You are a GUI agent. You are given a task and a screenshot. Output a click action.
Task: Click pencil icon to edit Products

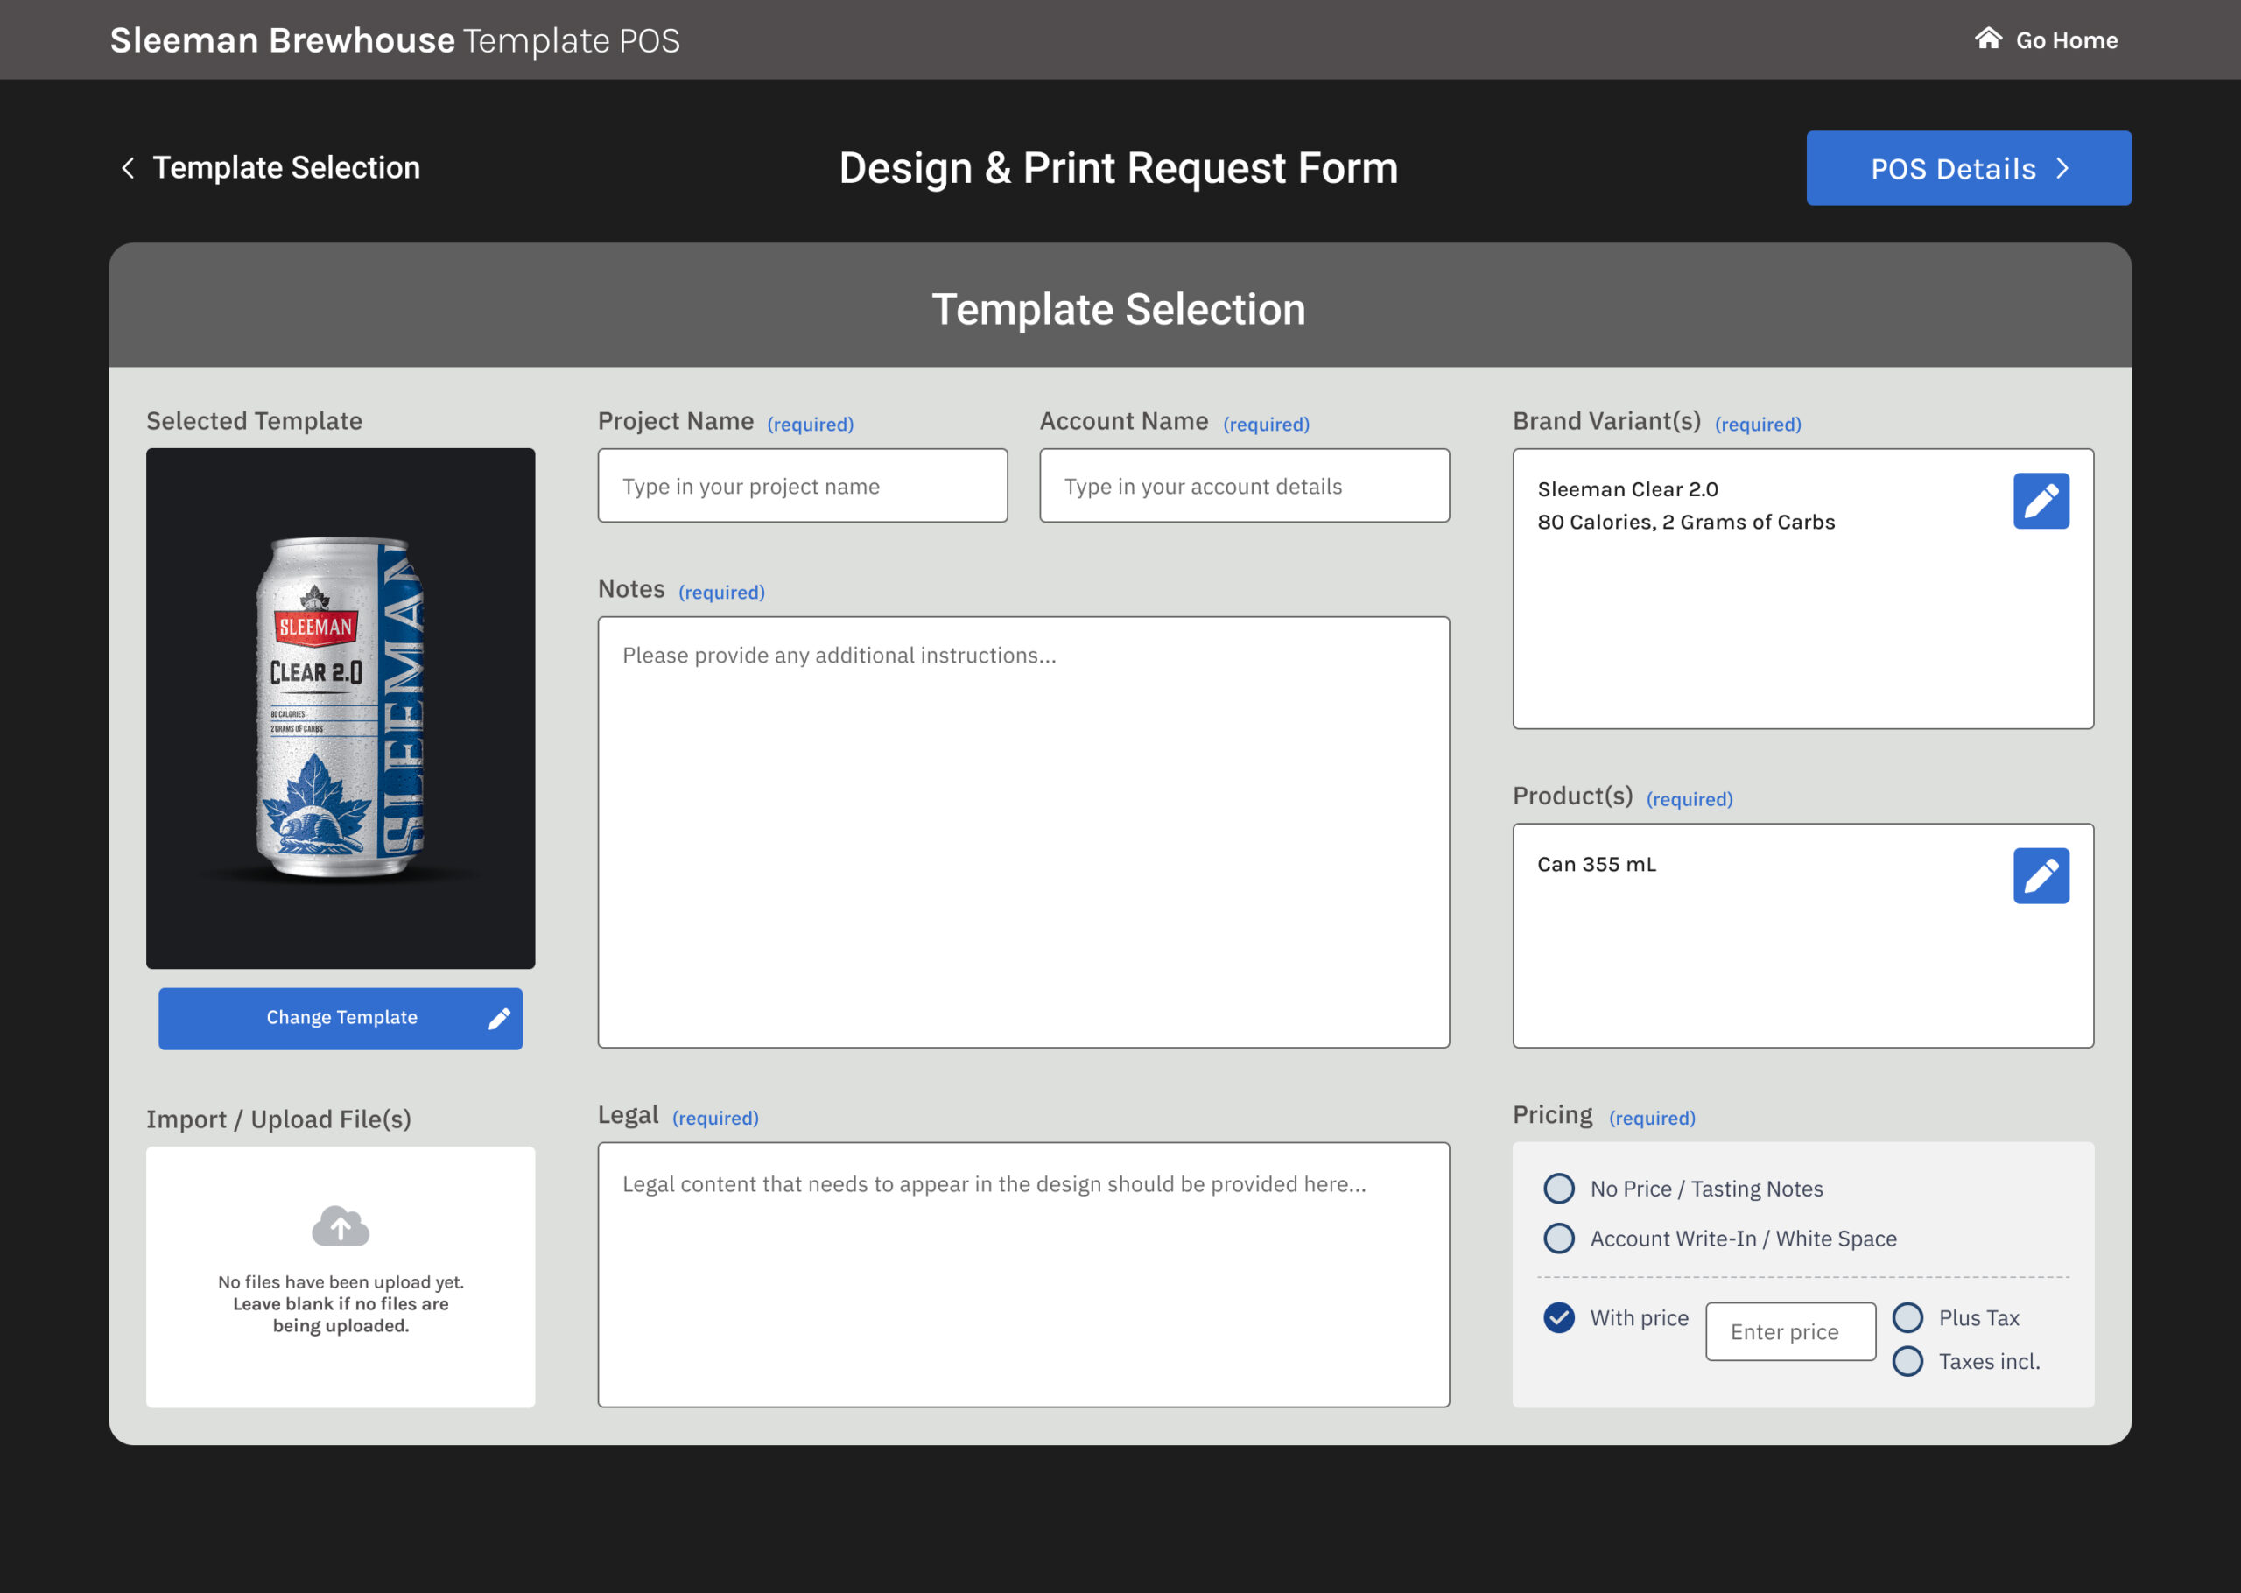[2041, 876]
